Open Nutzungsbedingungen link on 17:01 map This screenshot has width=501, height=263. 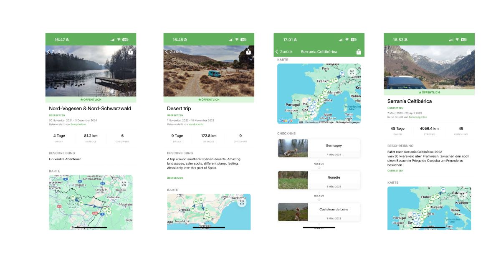(x=347, y=122)
